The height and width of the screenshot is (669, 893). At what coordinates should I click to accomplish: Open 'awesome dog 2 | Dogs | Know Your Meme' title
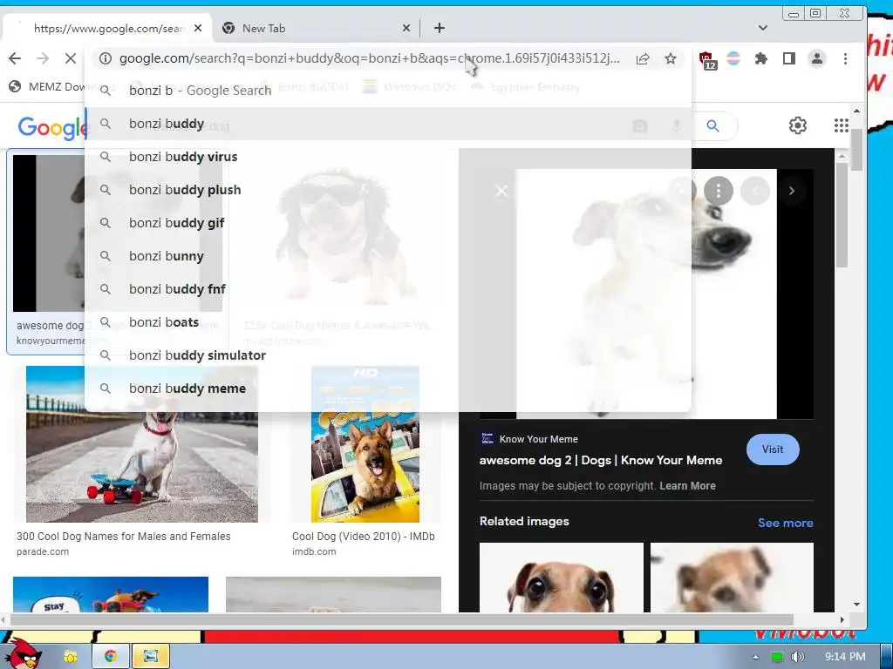click(601, 460)
